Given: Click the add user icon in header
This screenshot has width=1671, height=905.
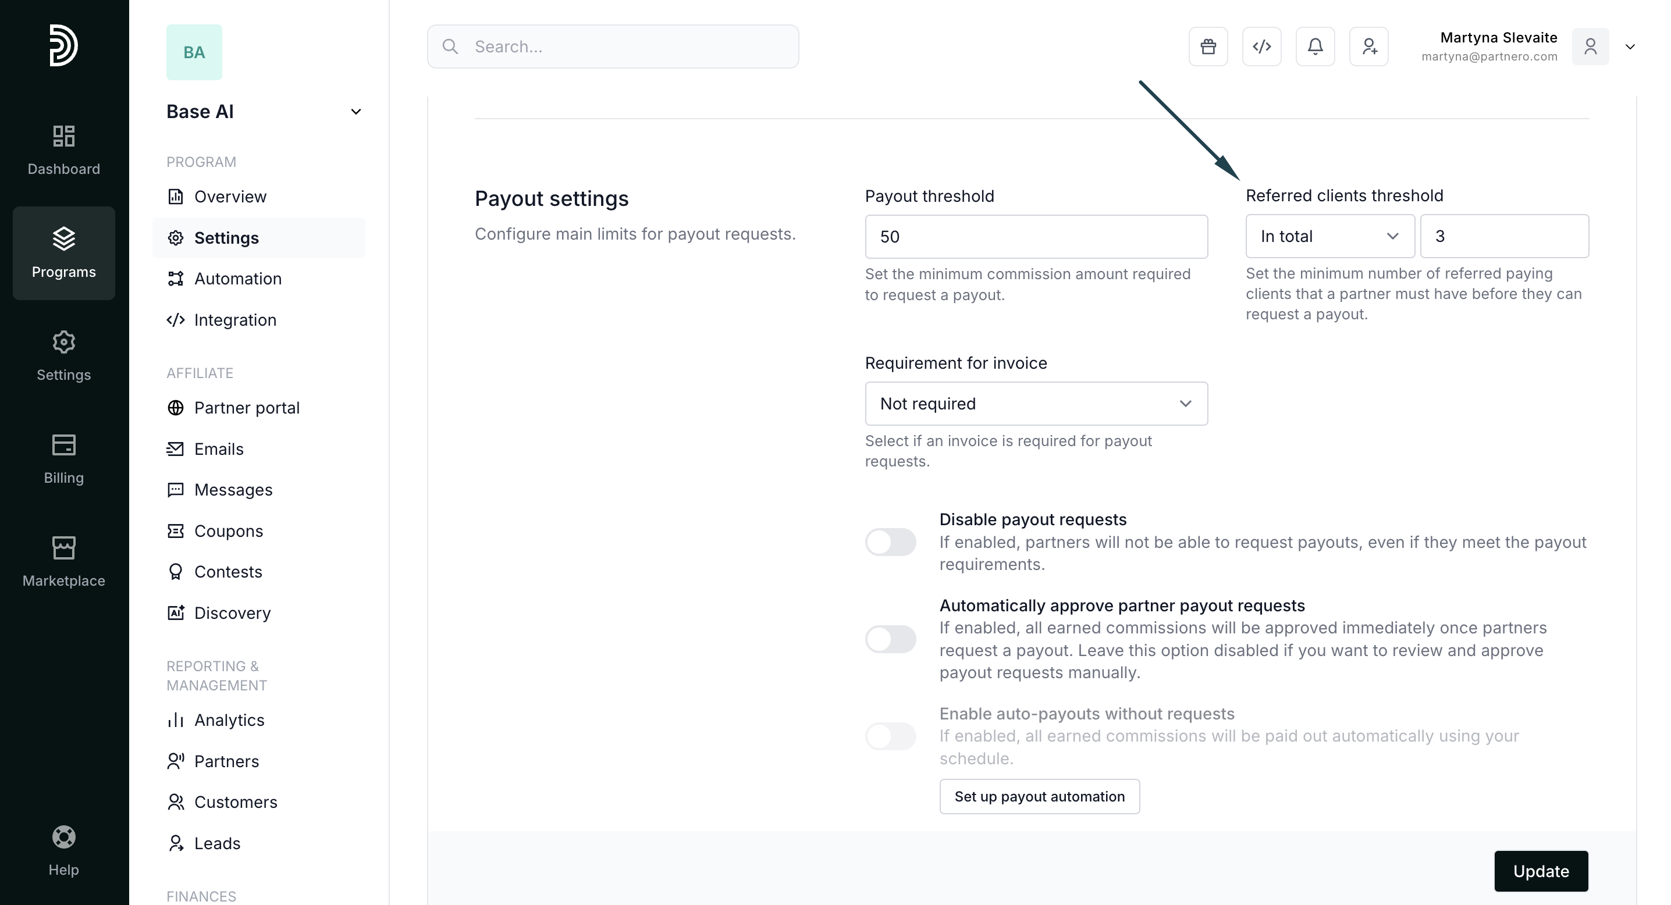Looking at the screenshot, I should coord(1368,47).
